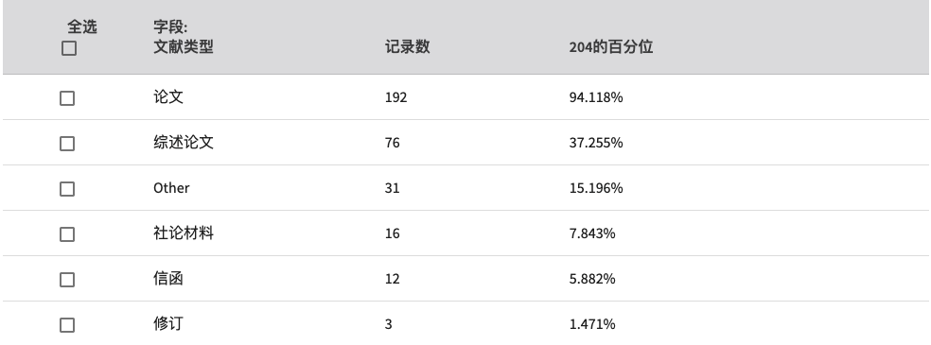Enable the checkbox beside Other
Screen dimensions: 931x345
point(67,189)
